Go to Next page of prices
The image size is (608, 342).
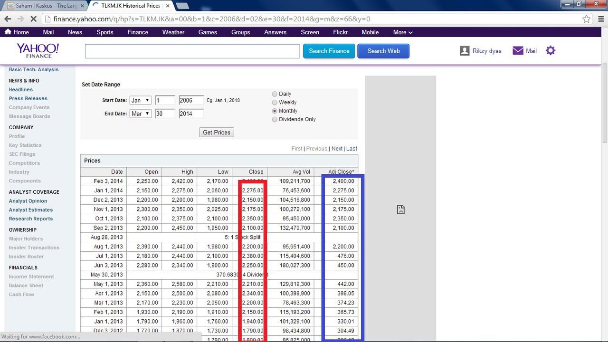click(x=337, y=149)
